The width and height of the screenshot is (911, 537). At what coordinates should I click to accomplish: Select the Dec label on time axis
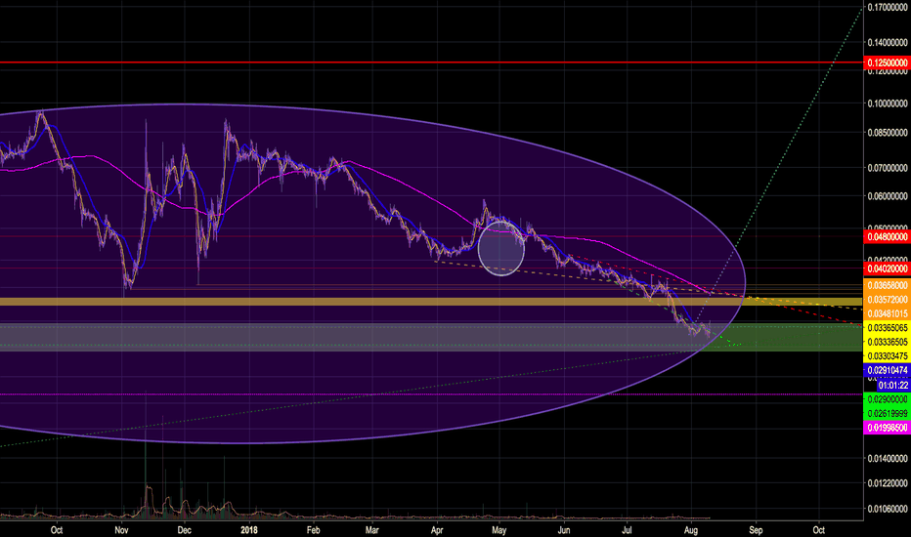click(x=184, y=530)
